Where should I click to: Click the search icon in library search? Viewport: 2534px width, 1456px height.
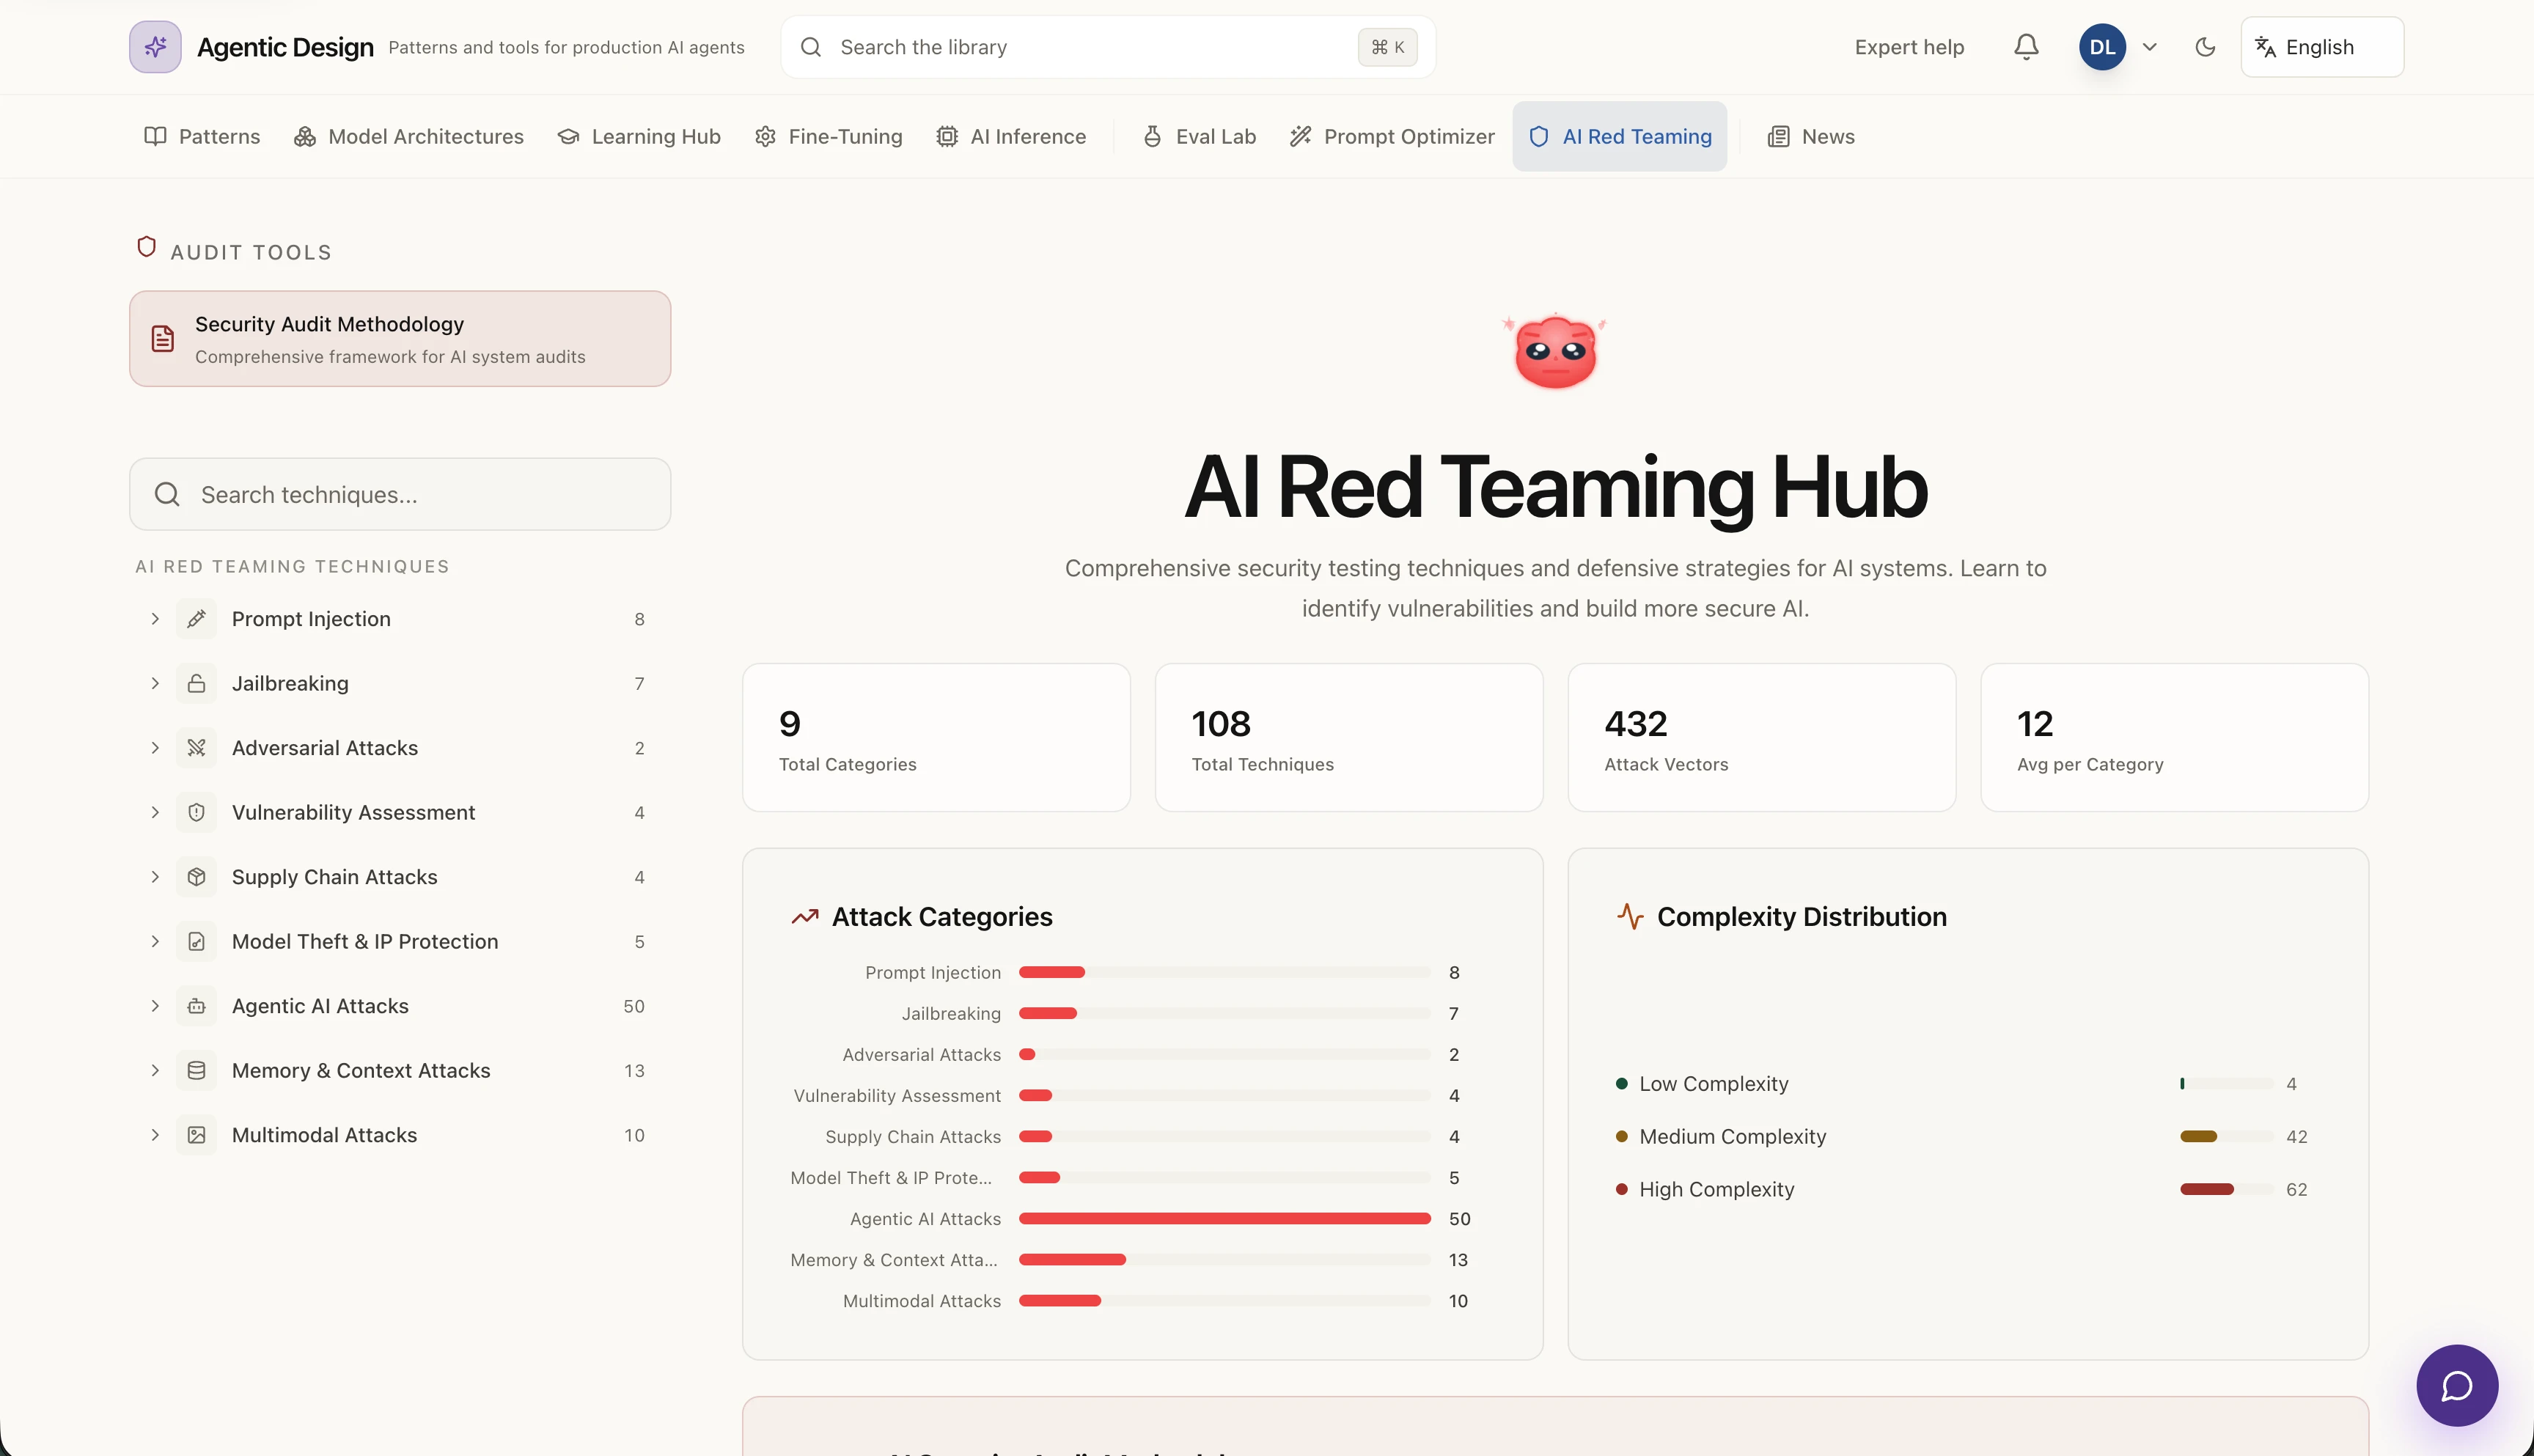(x=811, y=47)
